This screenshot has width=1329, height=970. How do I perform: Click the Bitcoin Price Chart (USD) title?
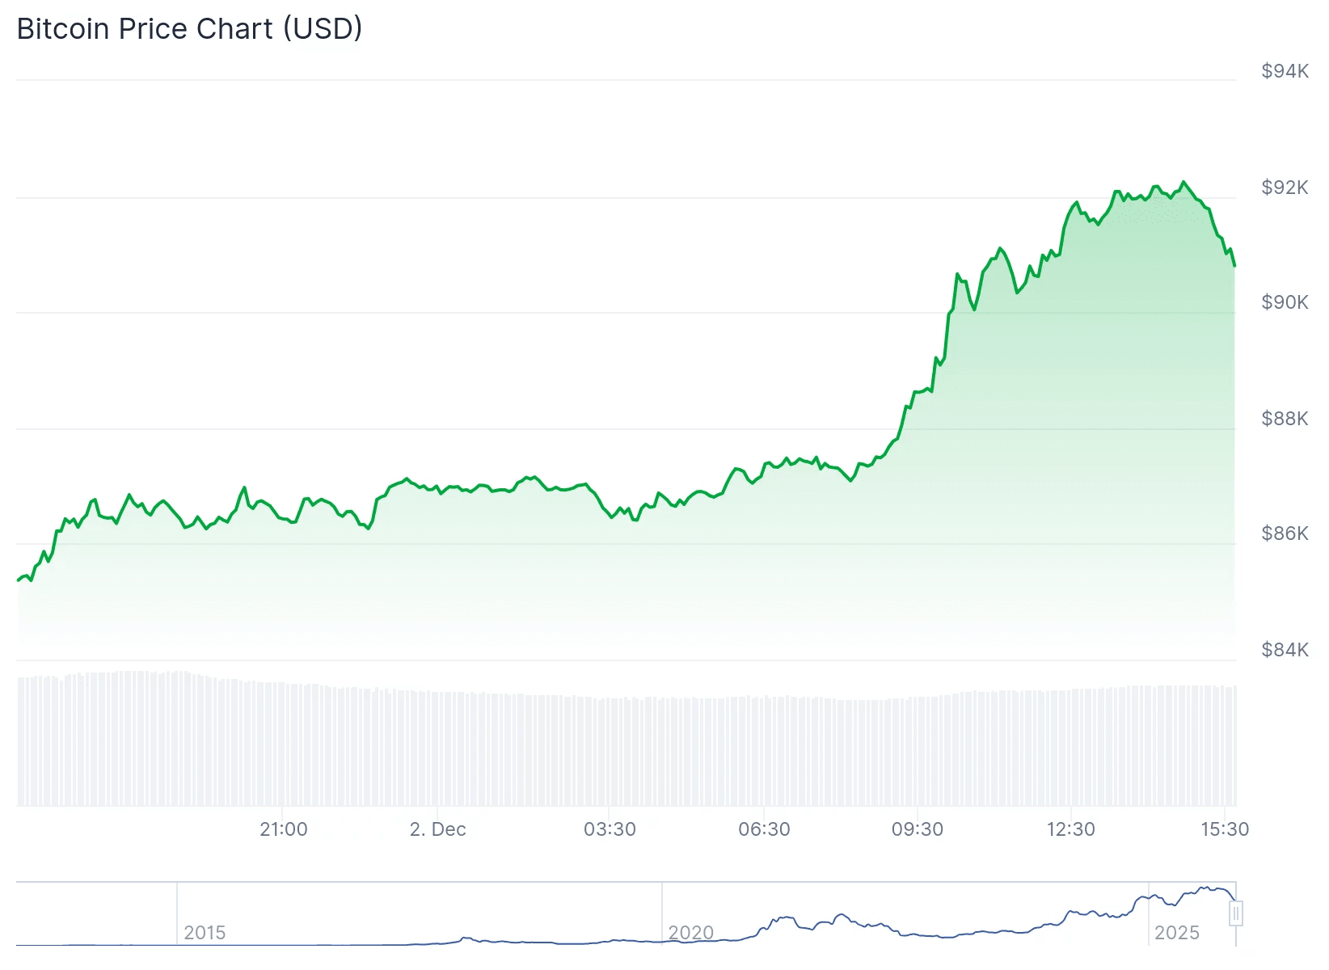189,29
